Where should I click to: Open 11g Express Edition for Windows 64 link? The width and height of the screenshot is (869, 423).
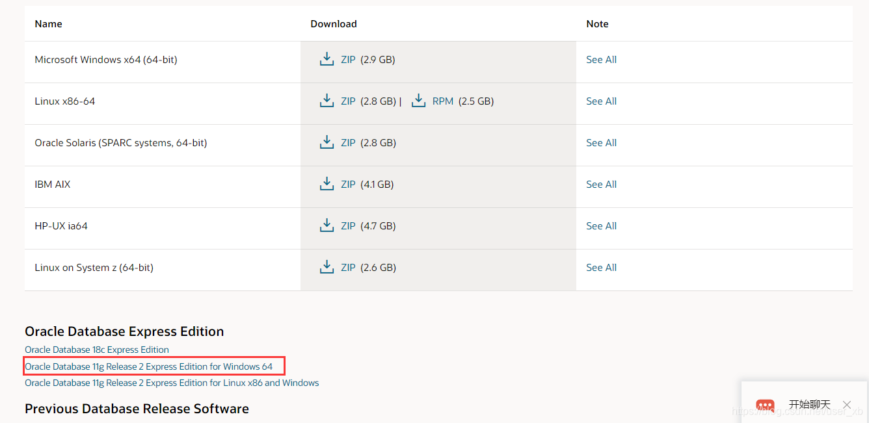point(149,366)
